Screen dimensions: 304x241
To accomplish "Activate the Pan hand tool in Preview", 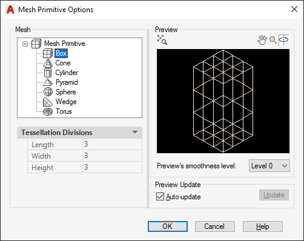I will (262, 40).
